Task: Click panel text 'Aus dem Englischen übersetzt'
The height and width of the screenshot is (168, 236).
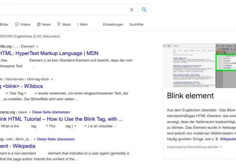Action: pyautogui.click(x=192, y=110)
